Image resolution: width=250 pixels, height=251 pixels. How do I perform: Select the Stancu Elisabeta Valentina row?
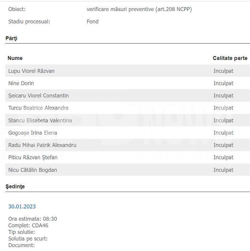pos(127,120)
